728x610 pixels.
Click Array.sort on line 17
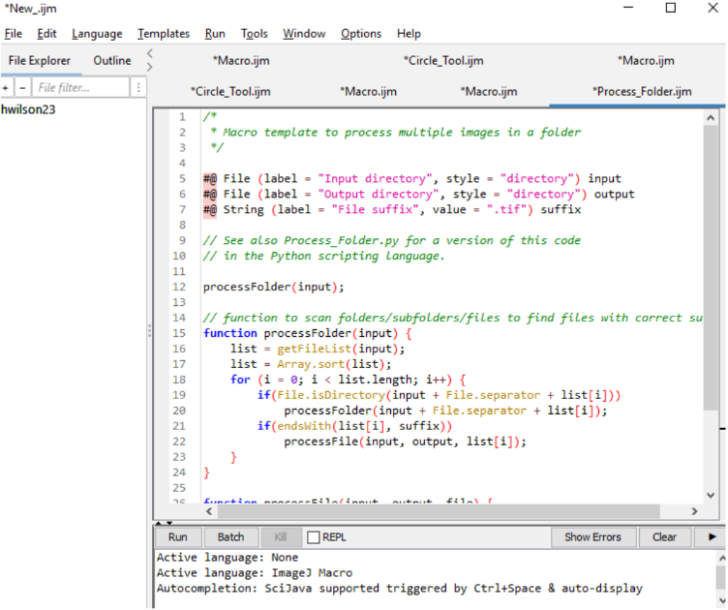pos(311,364)
